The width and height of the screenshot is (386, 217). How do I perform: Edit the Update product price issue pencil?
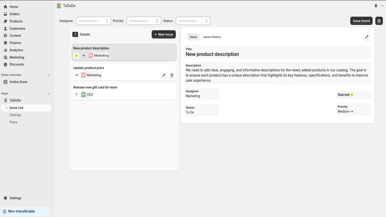pyautogui.click(x=164, y=75)
